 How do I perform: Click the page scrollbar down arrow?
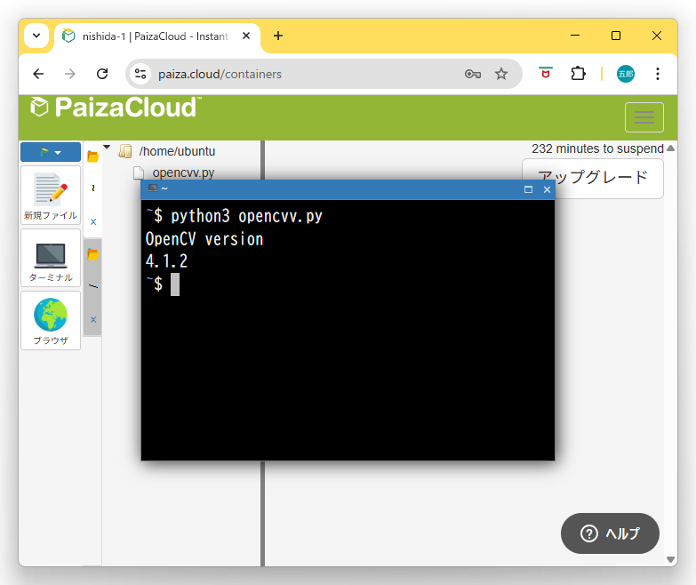point(671,560)
